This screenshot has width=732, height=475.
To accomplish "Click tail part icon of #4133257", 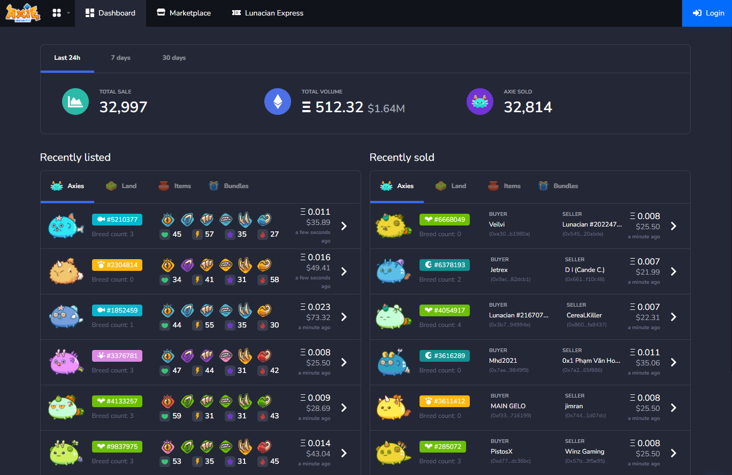I will pyautogui.click(x=264, y=401).
